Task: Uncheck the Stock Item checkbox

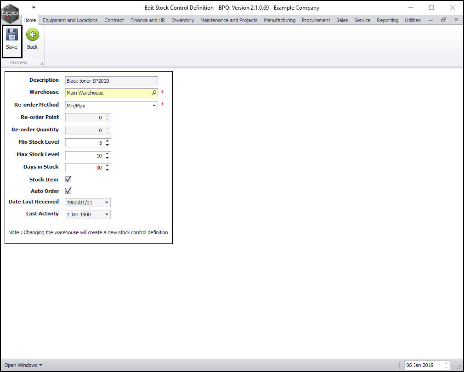Action: pos(68,179)
